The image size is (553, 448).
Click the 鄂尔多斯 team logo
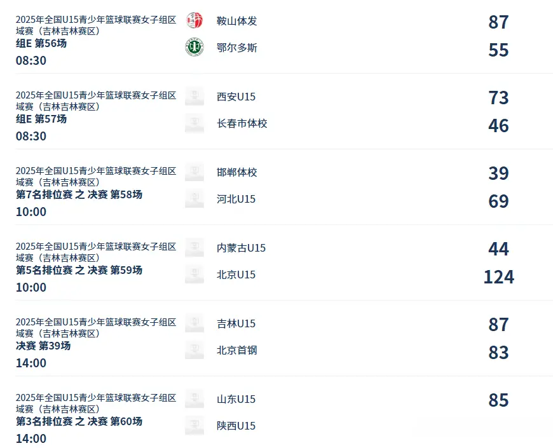click(x=195, y=48)
